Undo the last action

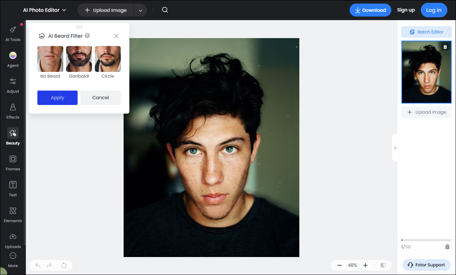[x=37, y=265]
